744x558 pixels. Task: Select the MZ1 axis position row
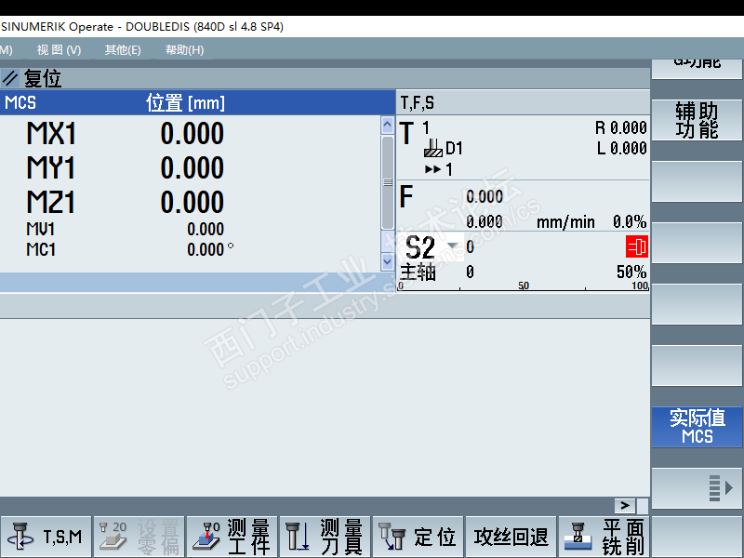190,202
